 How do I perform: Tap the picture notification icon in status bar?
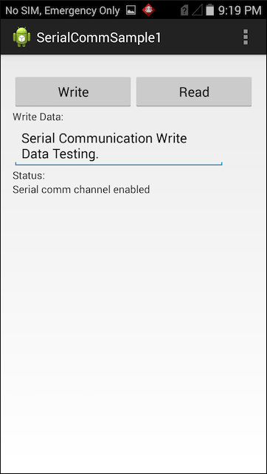point(131,10)
